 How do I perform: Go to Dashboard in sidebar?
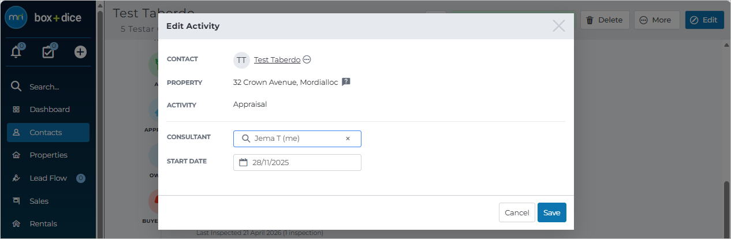coord(49,109)
